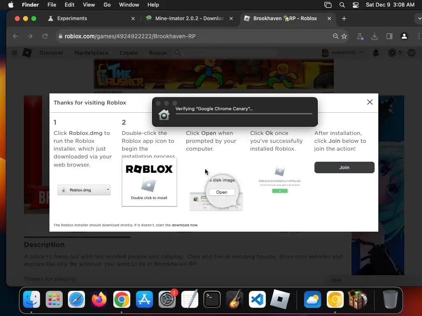Viewport: 422px width, 316px height.
Task: Open the Window menu
Action: 129,5
